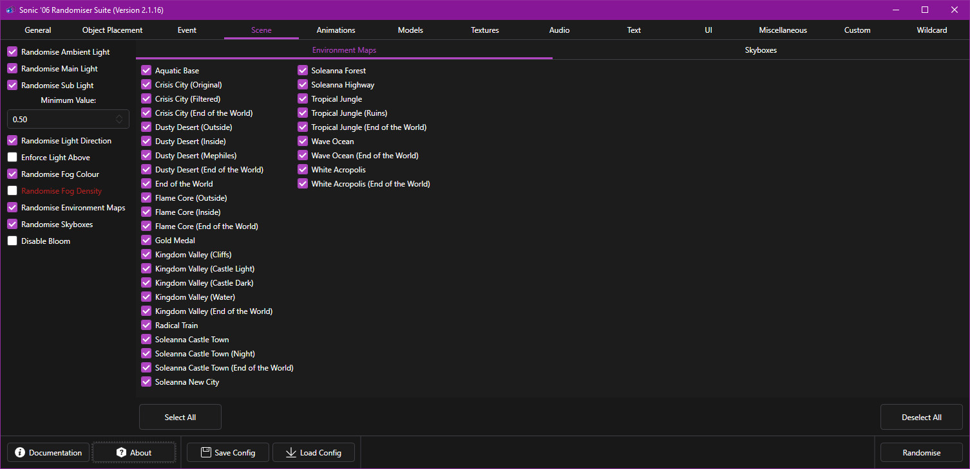
Task: Click the app icon in title bar
Action: point(10,10)
